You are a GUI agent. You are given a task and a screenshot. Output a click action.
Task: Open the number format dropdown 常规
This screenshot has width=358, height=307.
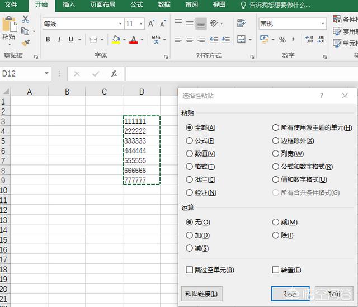point(323,23)
